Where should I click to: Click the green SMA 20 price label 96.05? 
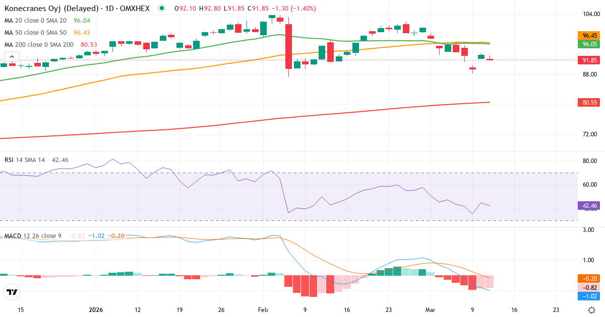[x=588, y=44]
